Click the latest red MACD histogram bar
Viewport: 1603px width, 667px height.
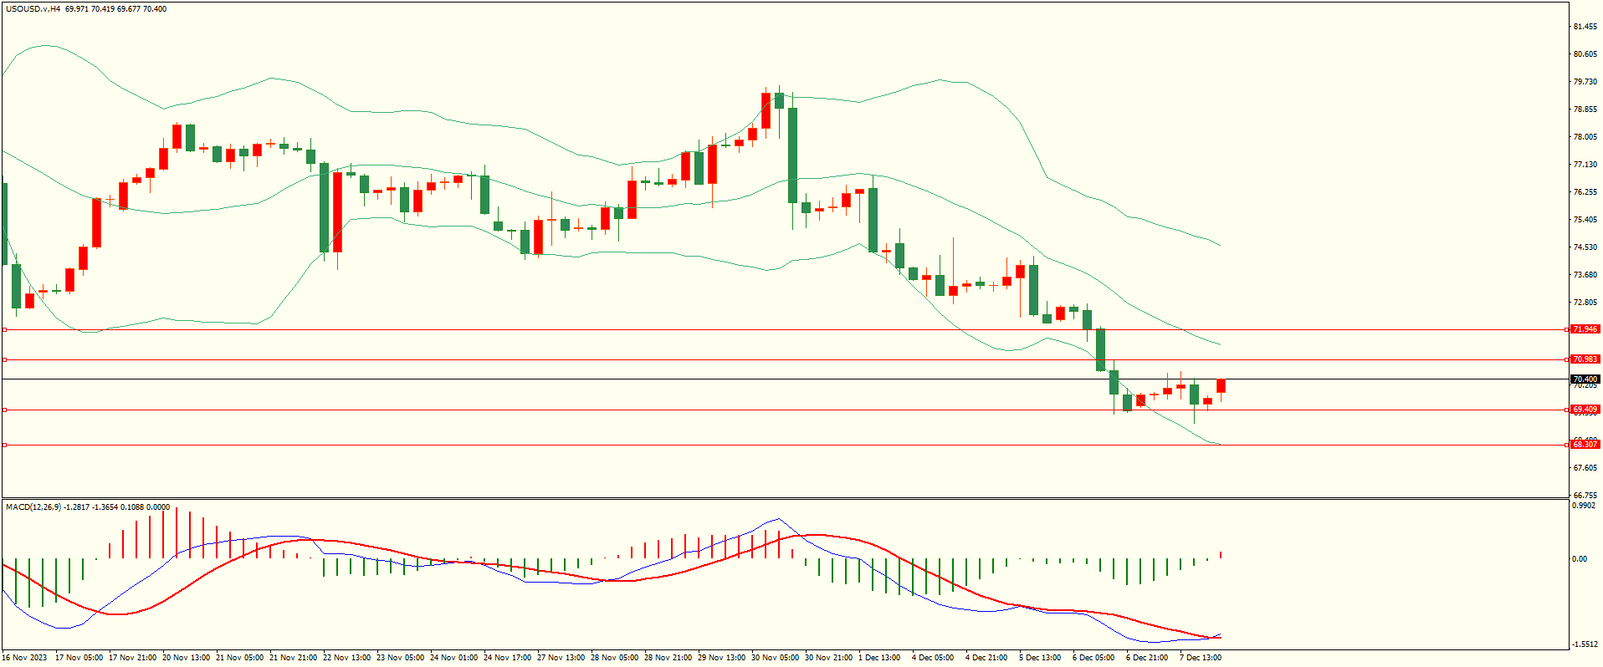[1221, 555]
